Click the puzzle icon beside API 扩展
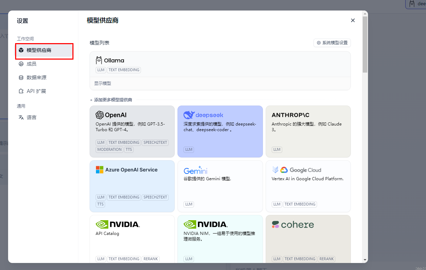This screenshot has height=270, width=426. (x=21, y=91)
